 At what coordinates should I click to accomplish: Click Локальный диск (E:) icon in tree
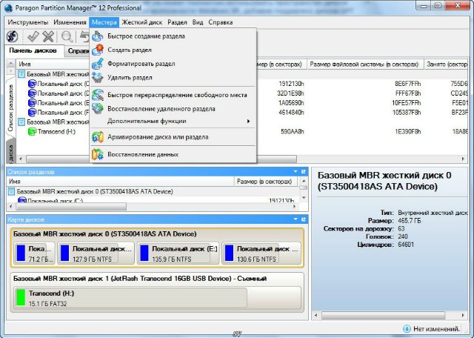click(x=32, y=103)
